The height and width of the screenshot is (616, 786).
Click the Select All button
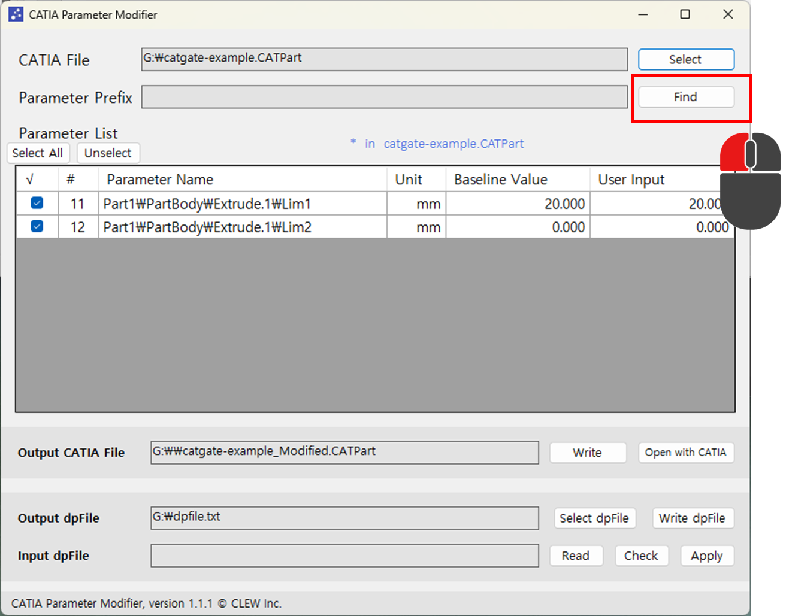(x=38, y=153)
